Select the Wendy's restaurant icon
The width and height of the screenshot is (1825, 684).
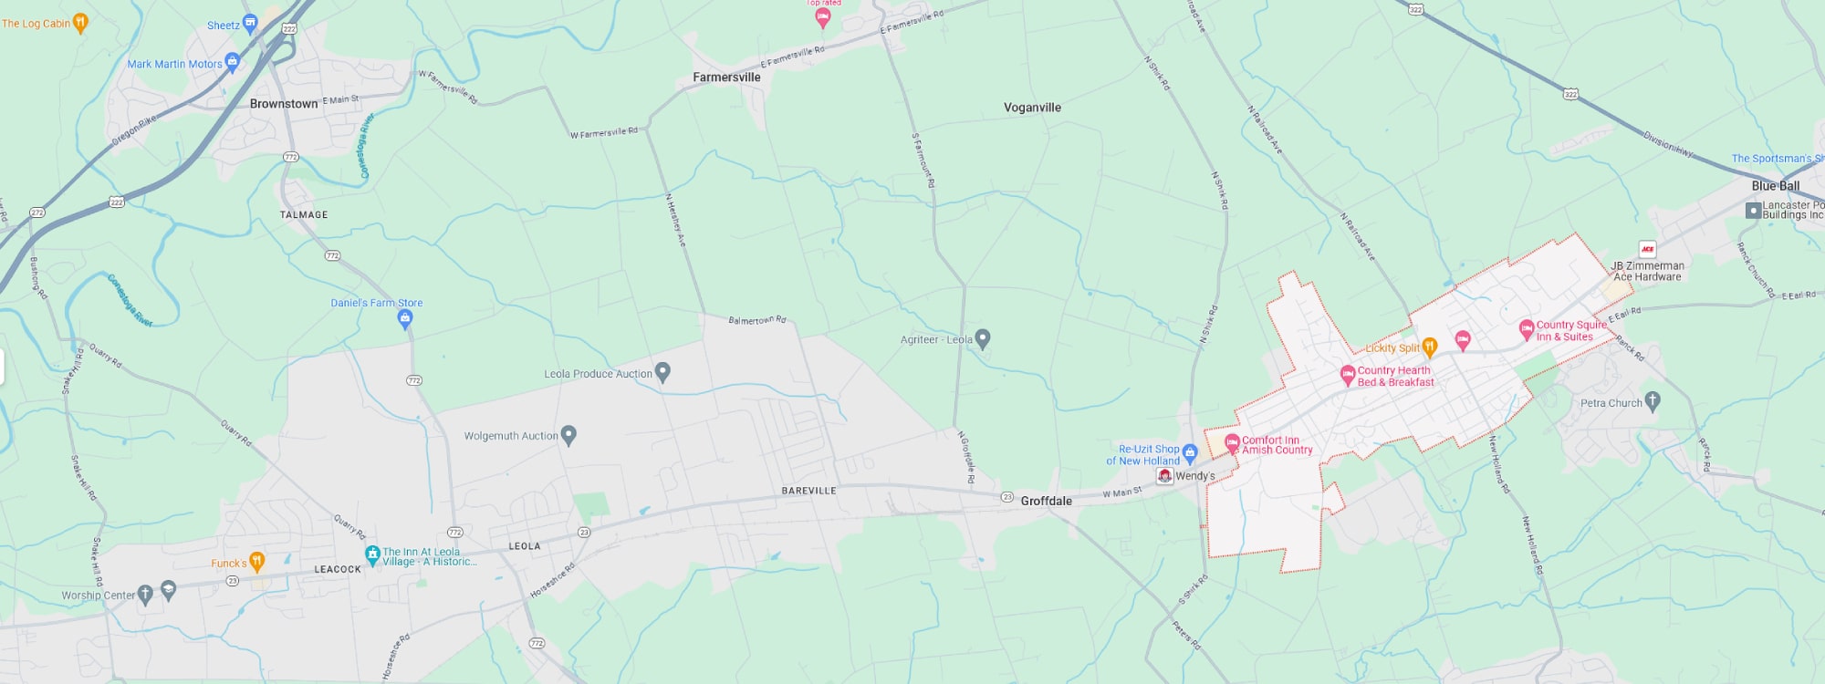(x=1164, y=476)
